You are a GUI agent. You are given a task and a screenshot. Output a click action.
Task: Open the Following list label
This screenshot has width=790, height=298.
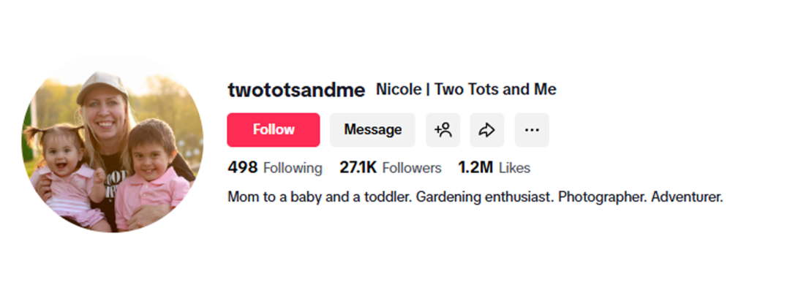coord(293,168)
